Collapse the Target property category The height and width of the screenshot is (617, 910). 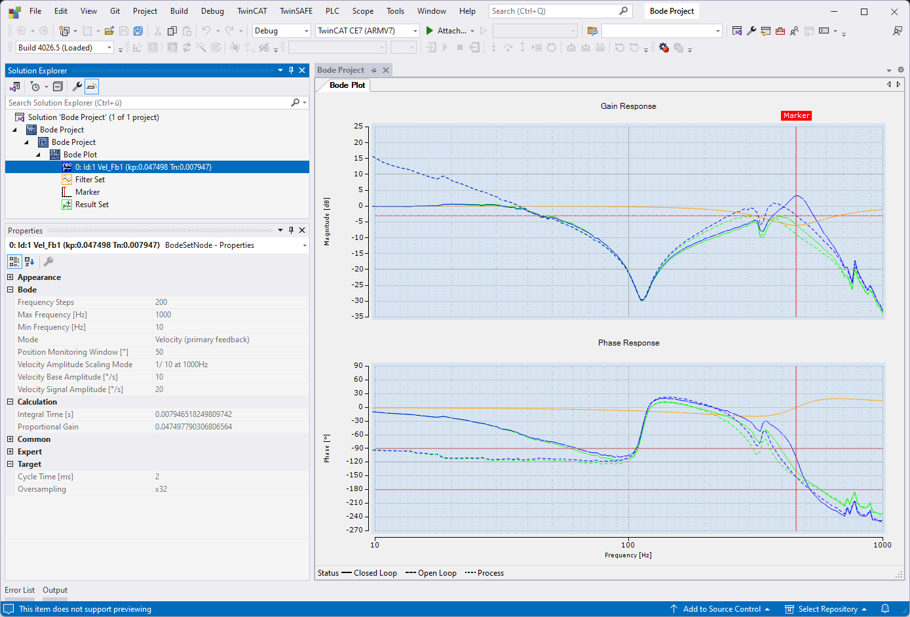pyautogui.click(x=10, y=464)
